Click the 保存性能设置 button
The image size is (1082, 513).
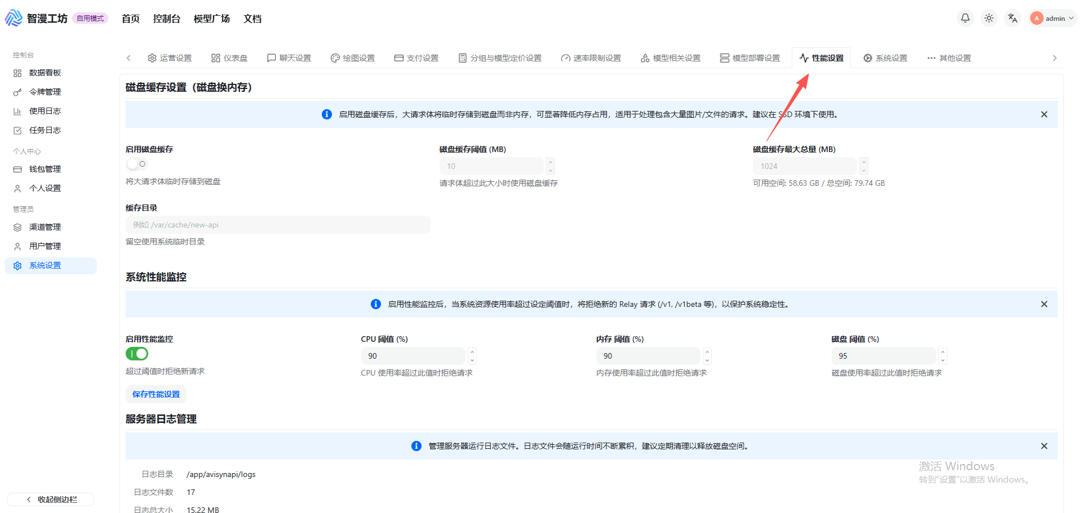(x=156, y=394)
